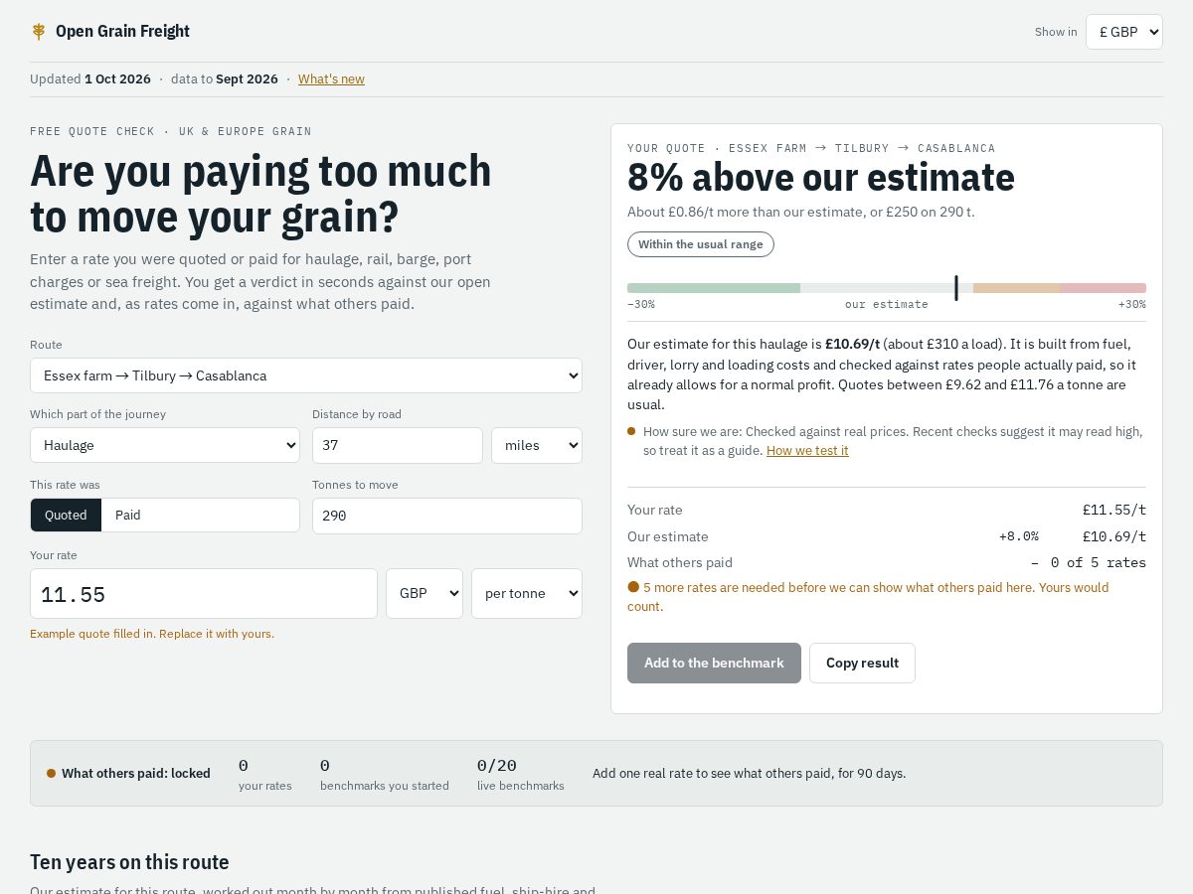Click the wheat grain logo icon
The width and height of the screenshot is (1193, 894).
[39, 32]
